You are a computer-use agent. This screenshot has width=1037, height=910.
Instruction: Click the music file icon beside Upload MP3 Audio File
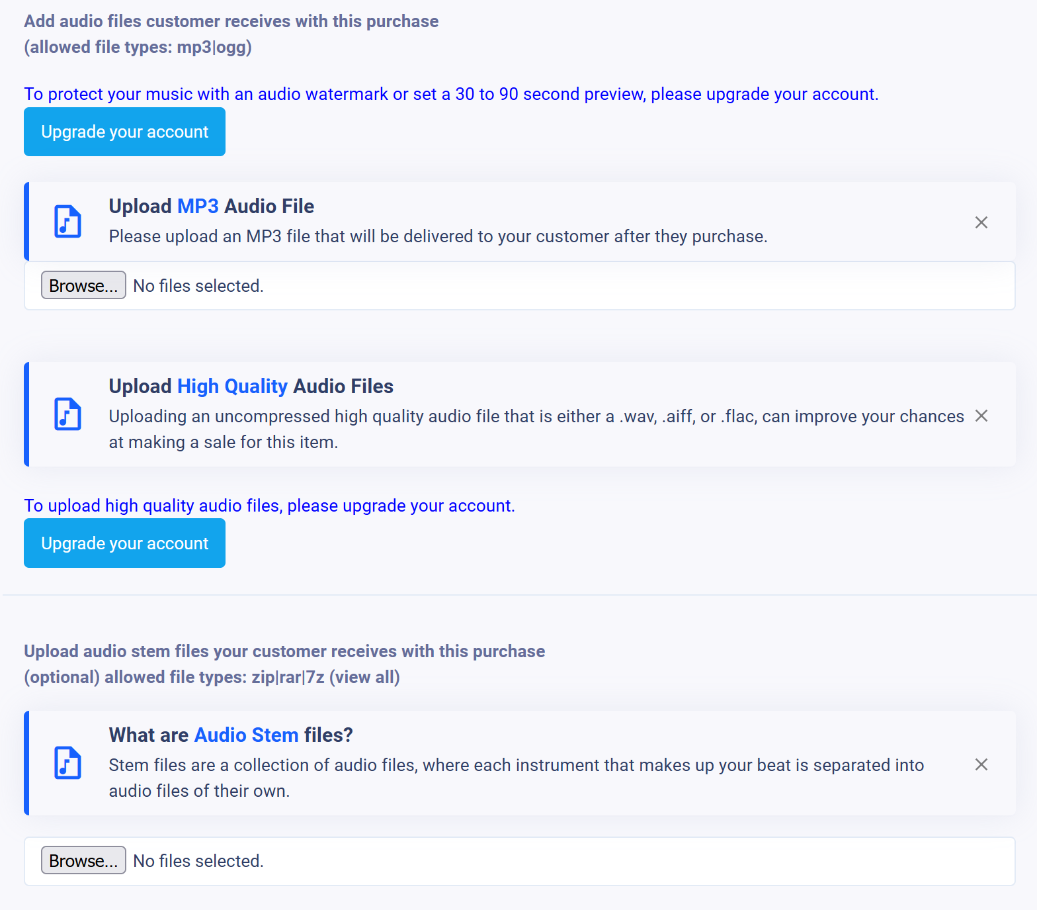(x=67, y=222)
